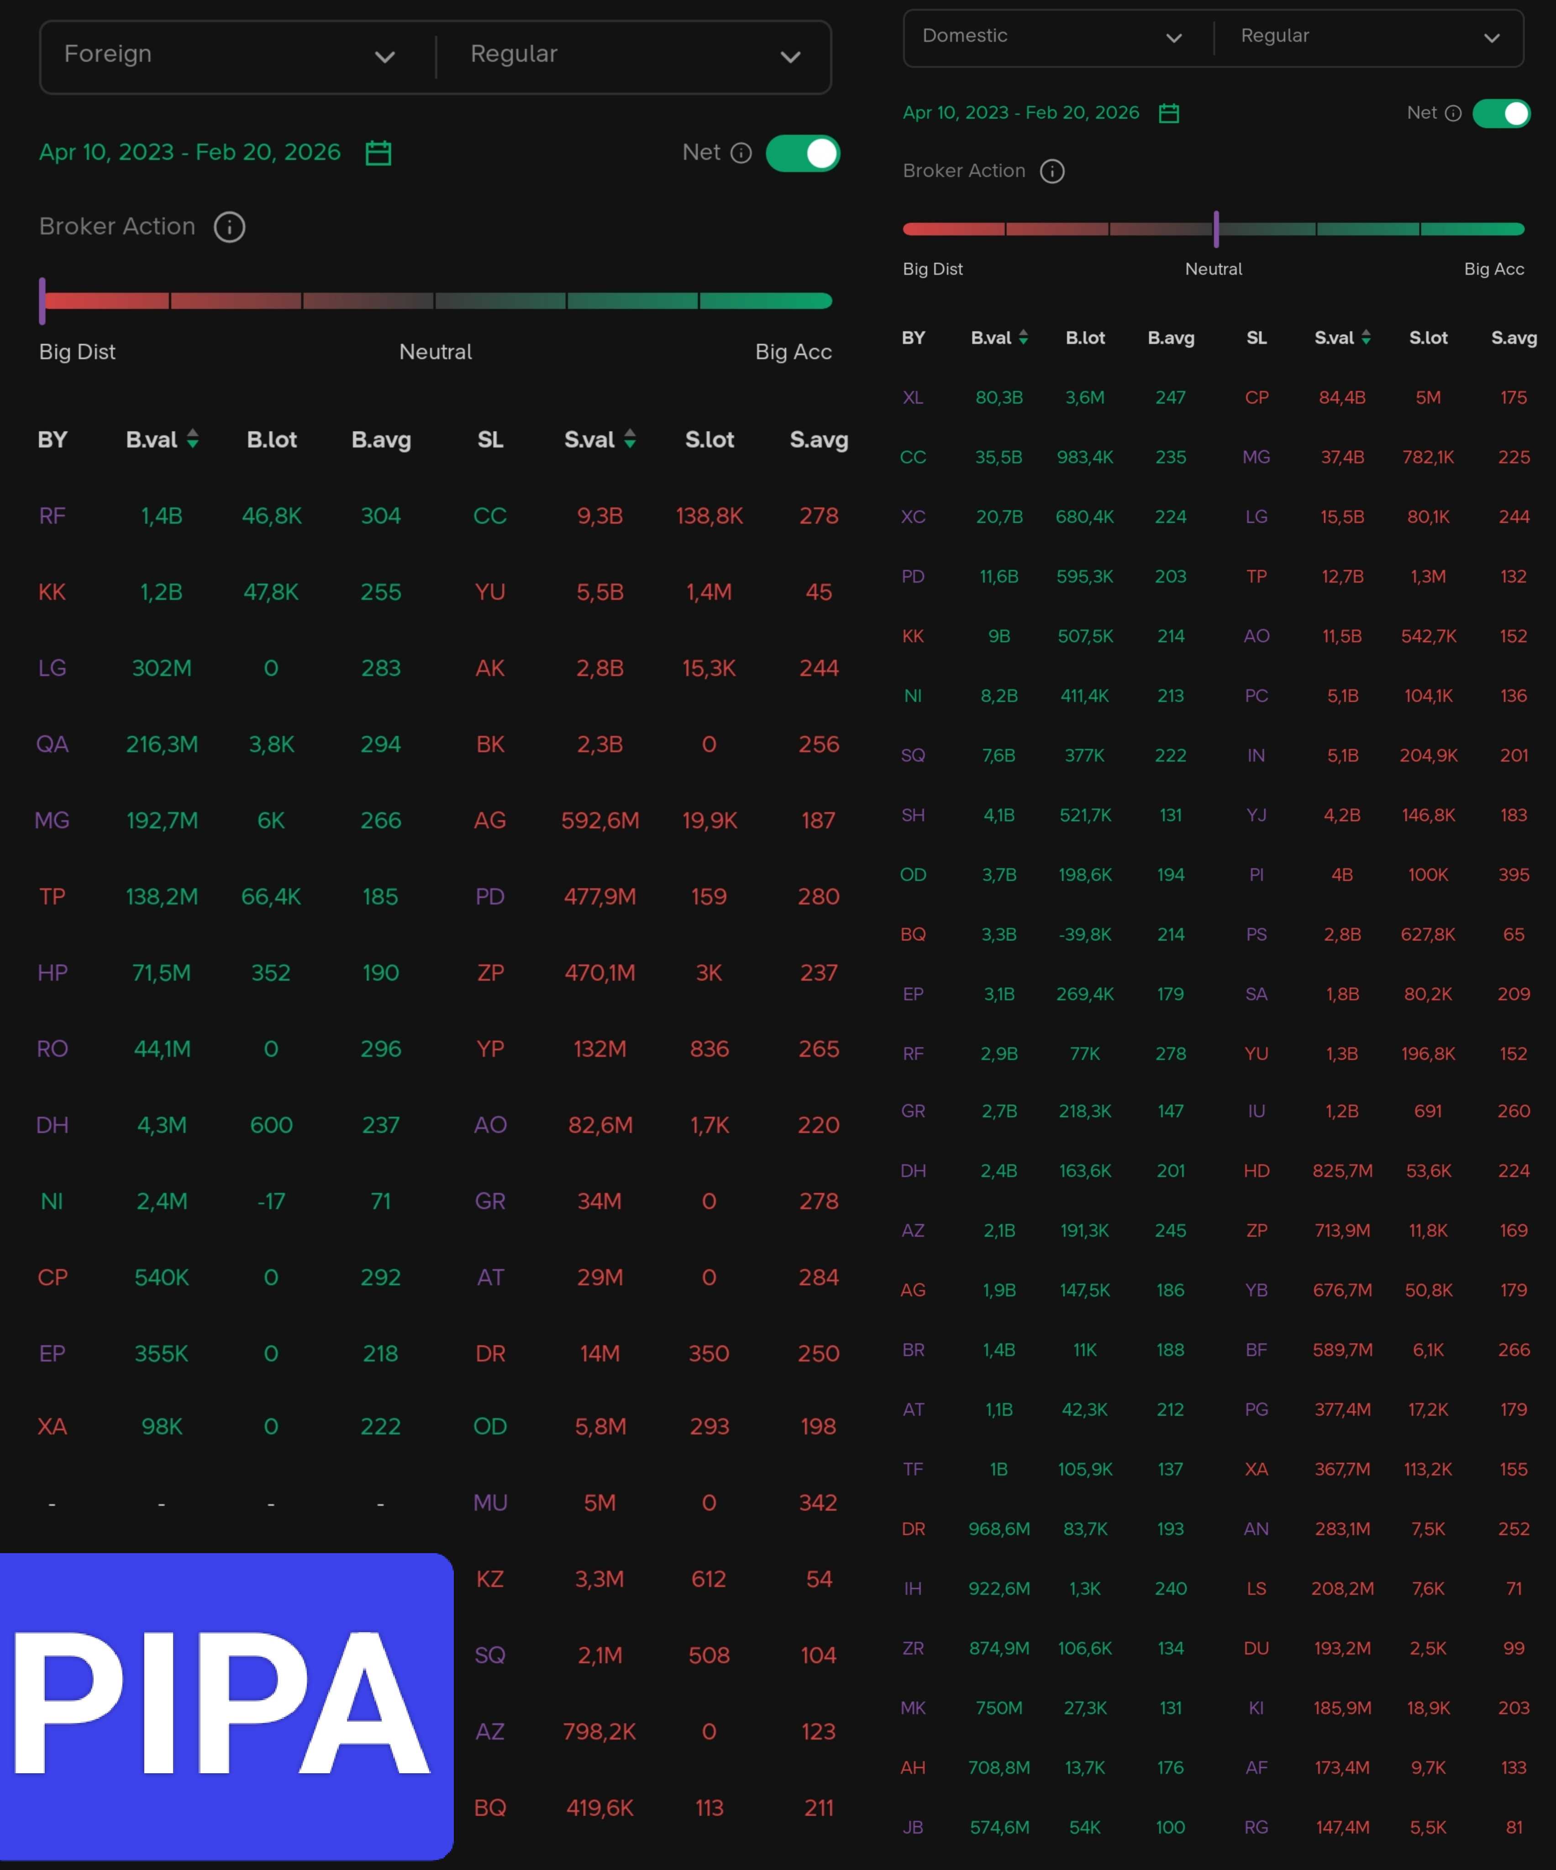Sort by S.val arrows in Foreign table
The image size is (1556, 1870).
pos(630,439)
